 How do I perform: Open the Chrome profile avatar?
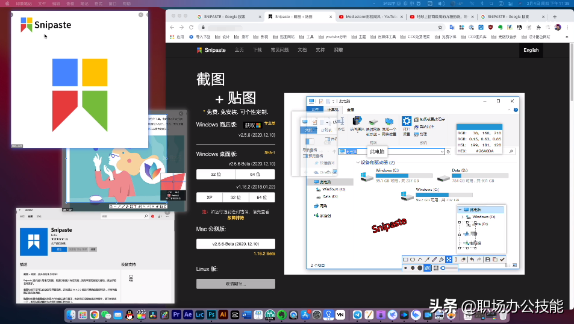(x=558, y=28)
